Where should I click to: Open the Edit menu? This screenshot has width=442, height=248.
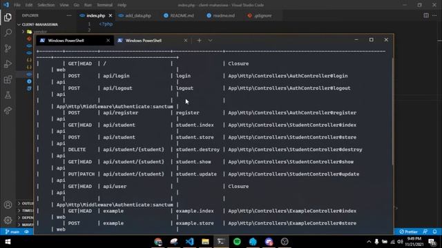[x=29, y=5]
